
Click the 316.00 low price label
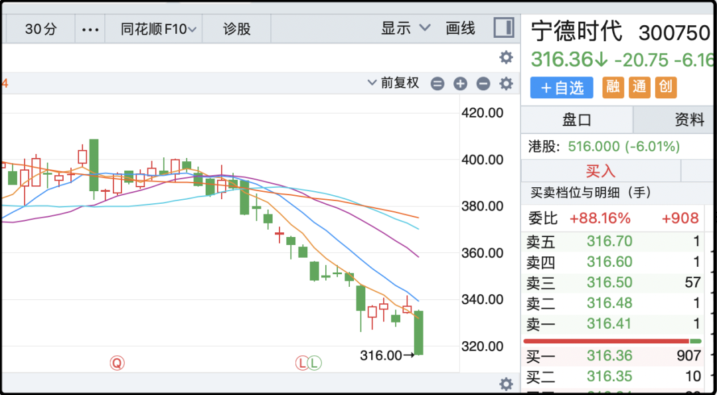(381, 355)
